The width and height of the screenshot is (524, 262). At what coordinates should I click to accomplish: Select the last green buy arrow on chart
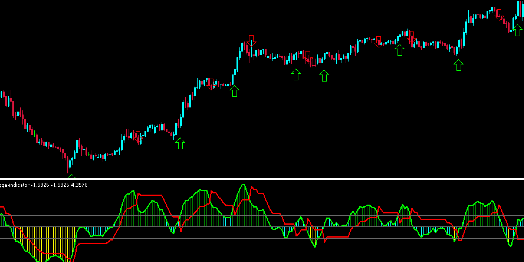[x=518, y=31]
